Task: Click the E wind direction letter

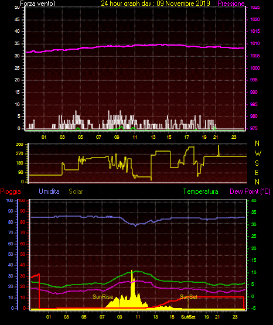Action: coord(257,172)
